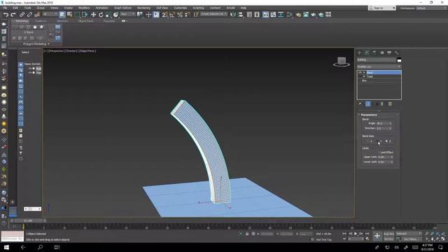Choose the Select and Move tool

pyautogui.click(x=93, y=15)
